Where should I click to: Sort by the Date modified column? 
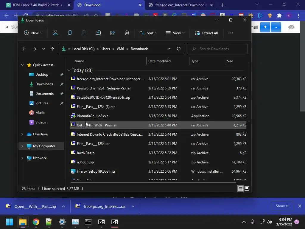tap(159, 61)
